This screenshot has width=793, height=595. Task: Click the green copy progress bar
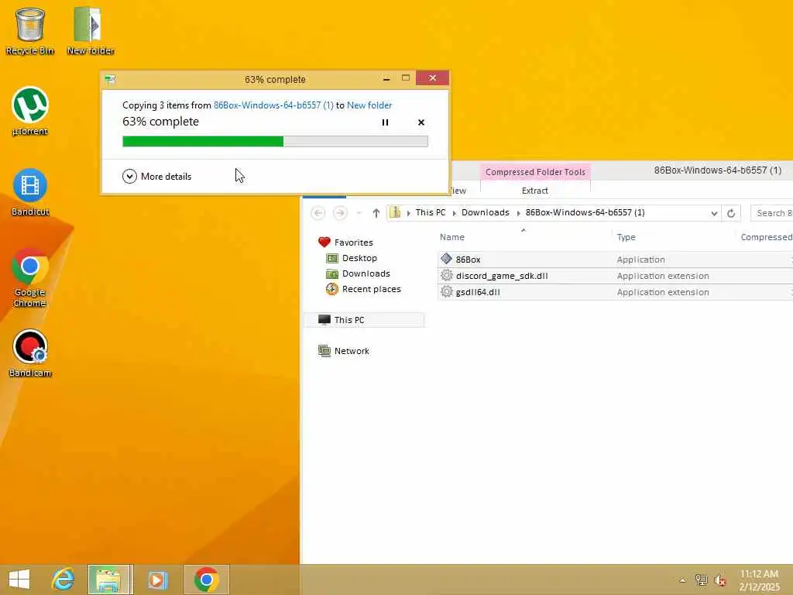click(275, 141)
